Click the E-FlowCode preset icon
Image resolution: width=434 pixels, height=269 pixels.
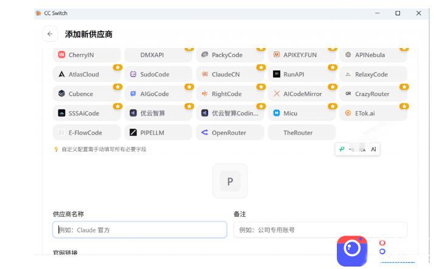tap(61, 132)
